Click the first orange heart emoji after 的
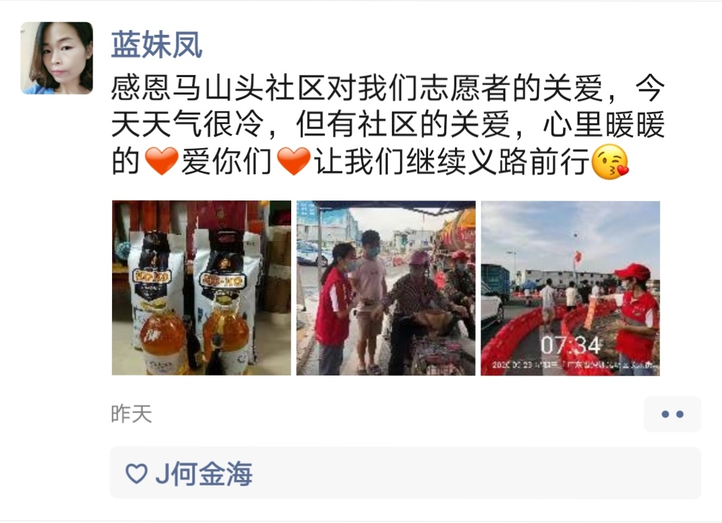The image size is (722, 523). point(161,161)
